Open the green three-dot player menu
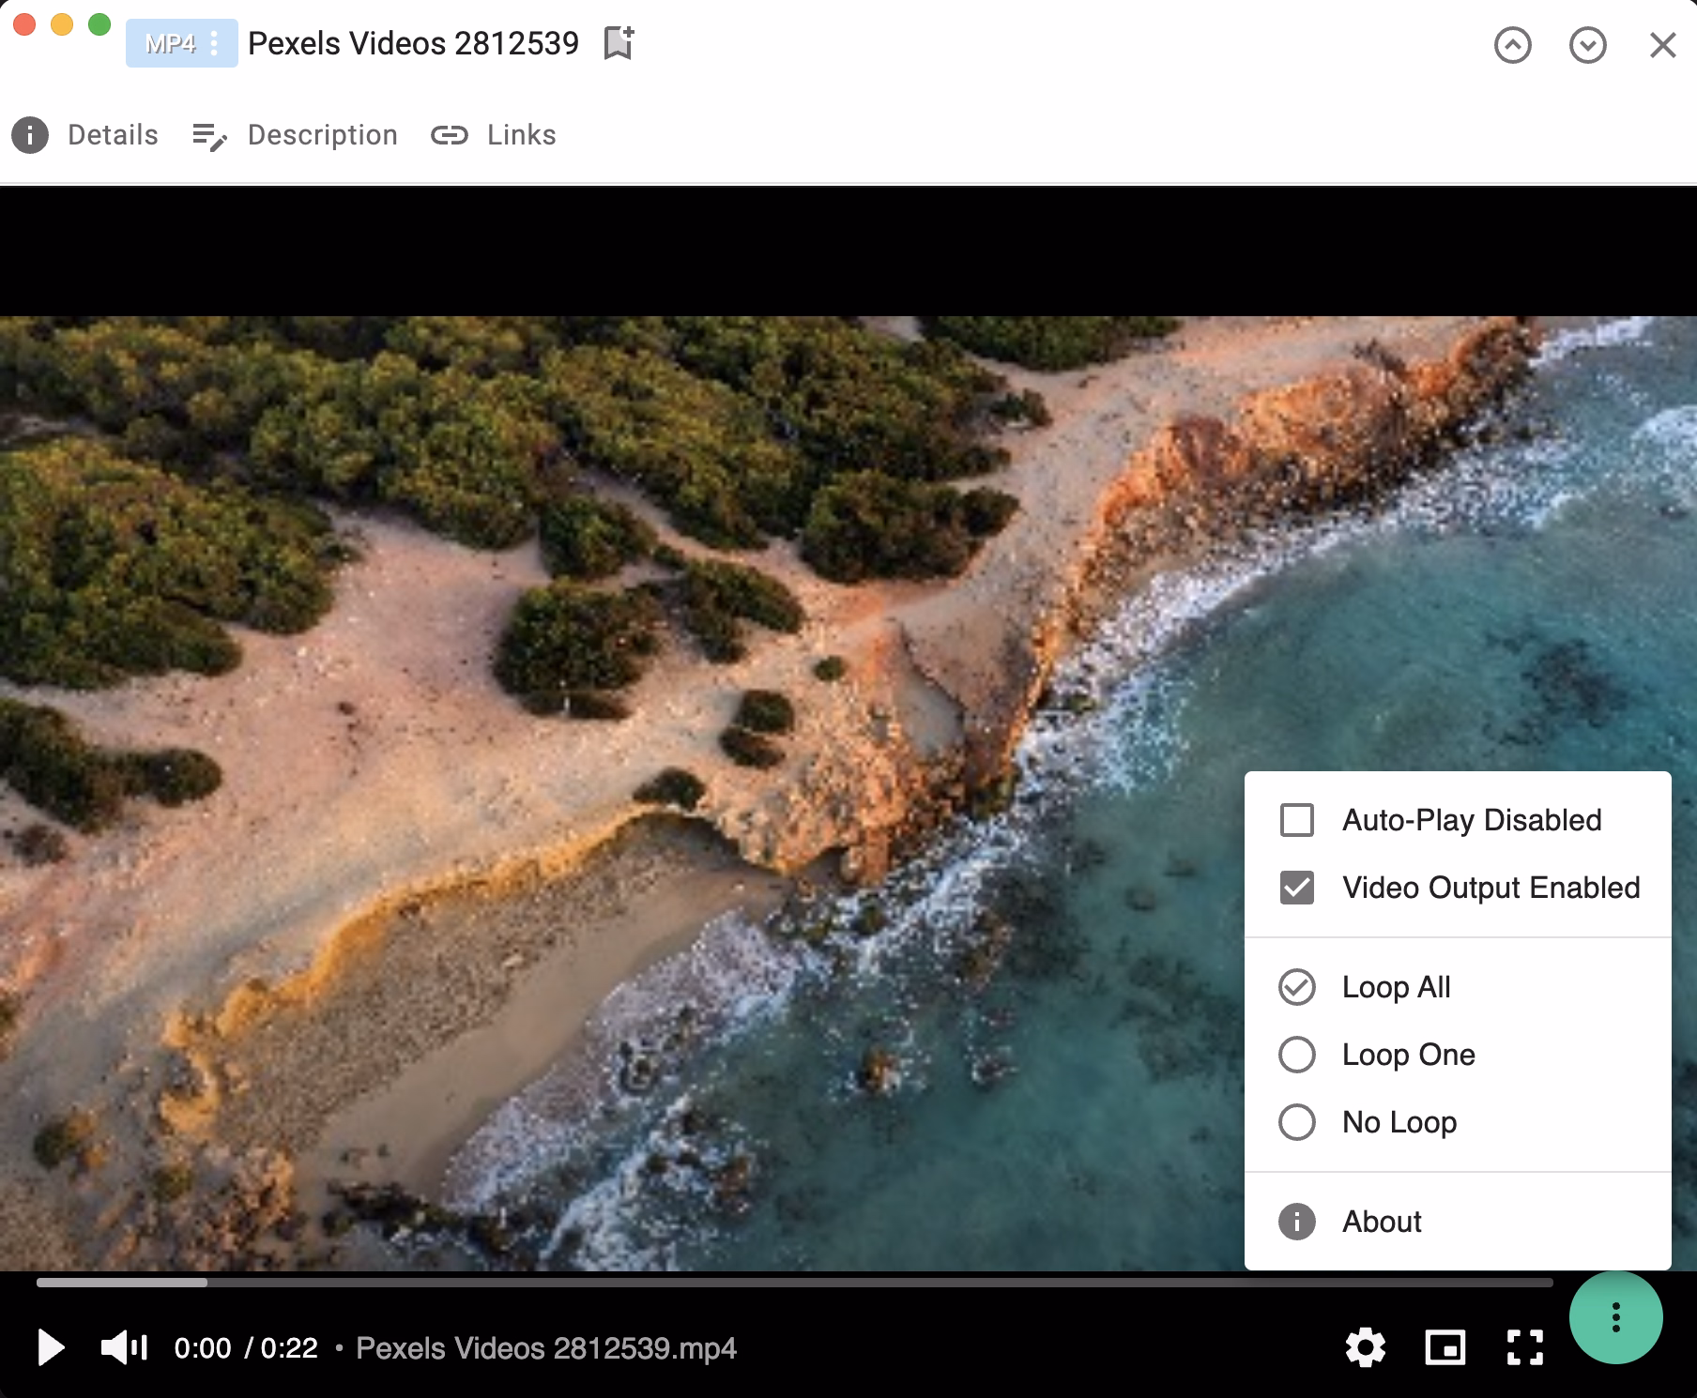The width and height of the screenshot is (1697, 1398). [1615, 1317]
